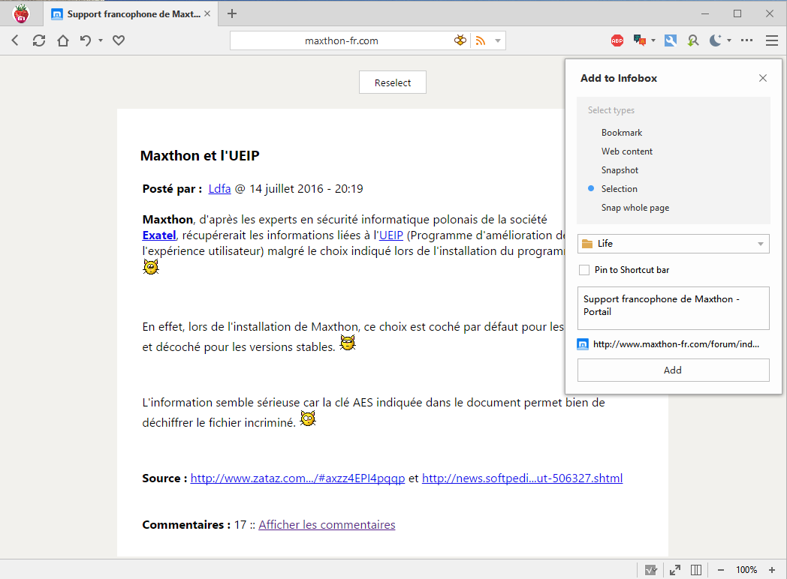
Task: Open the main hamburger menu
Action: click(772, 40)
